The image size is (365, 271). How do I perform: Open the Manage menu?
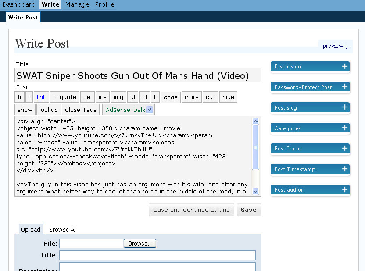pyautogui.click(x=77, y=4)
